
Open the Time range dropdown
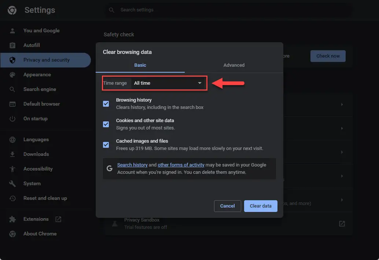point(168,83)
